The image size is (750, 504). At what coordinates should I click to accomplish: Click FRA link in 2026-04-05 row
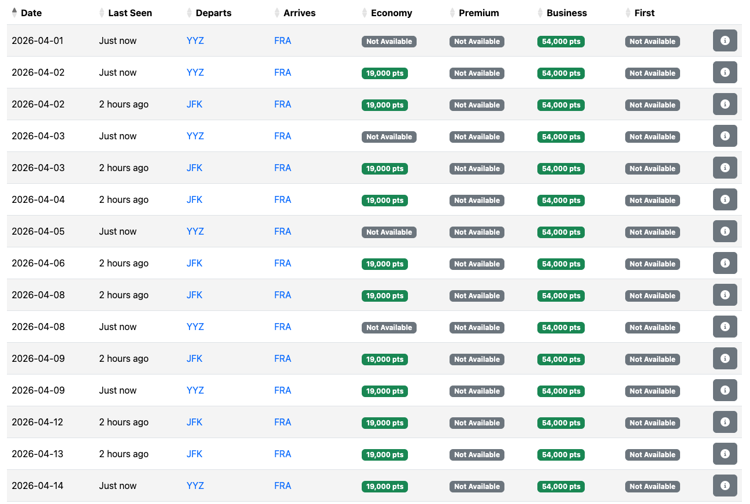tap(283, 232)
